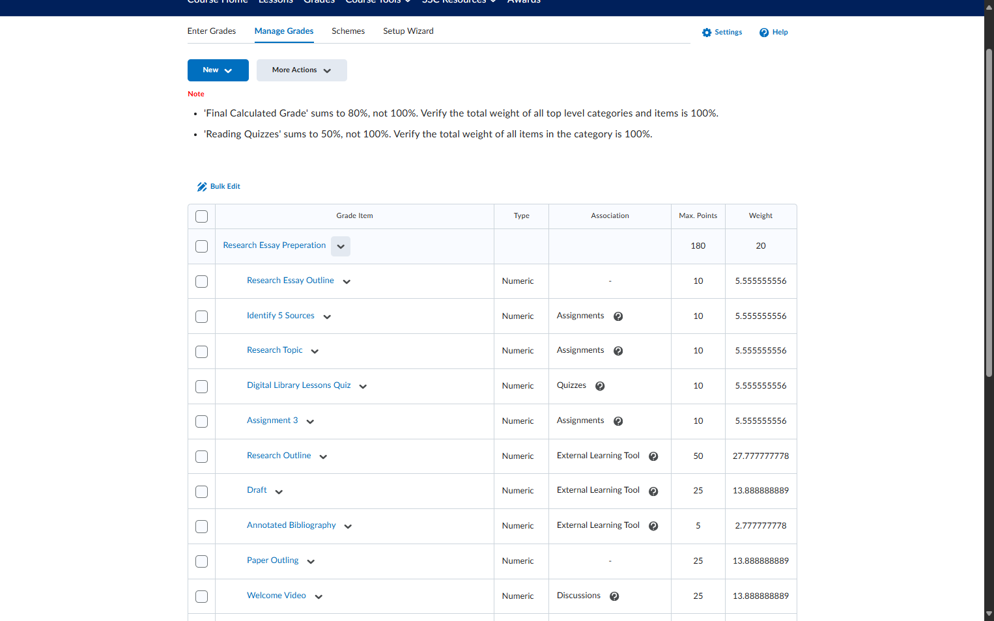Open Research Essay Outline actions chevron
The image size is (994, 621).
click(x=347, y=282)
